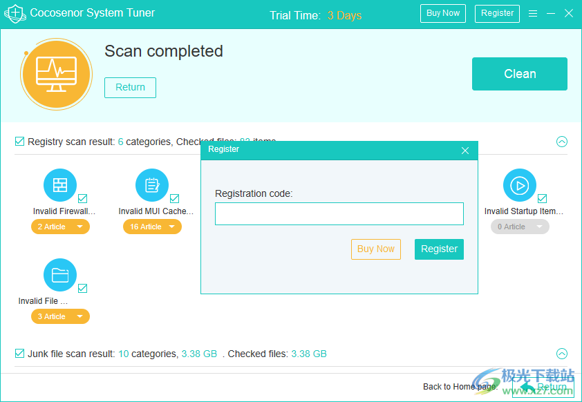
Task: Click the Register button in the dialog
Action: point(439,249)
